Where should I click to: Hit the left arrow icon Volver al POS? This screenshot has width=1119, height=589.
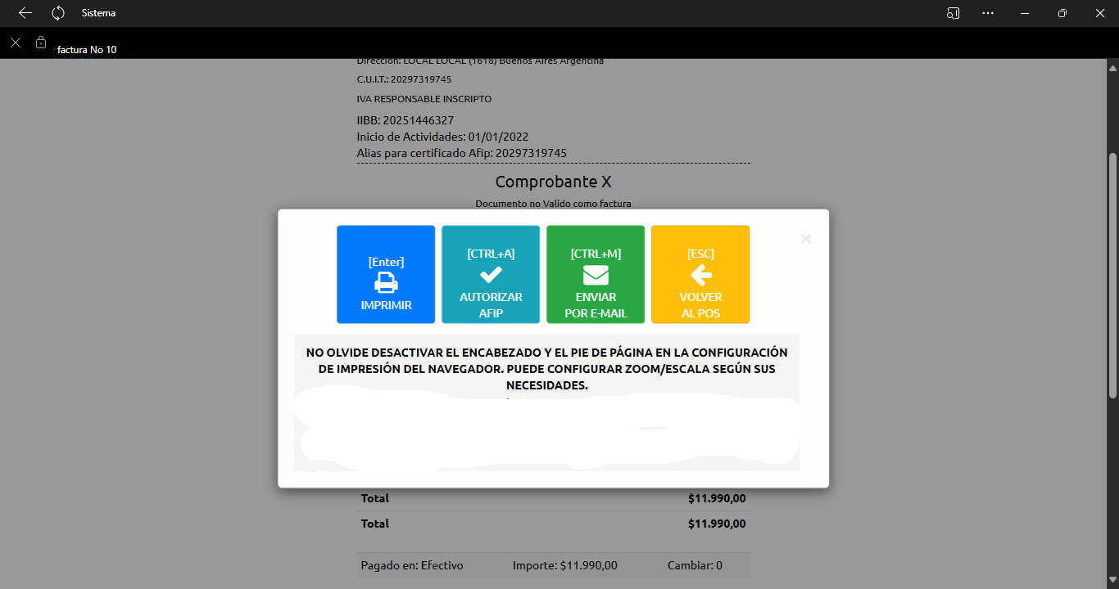[700, 275]
